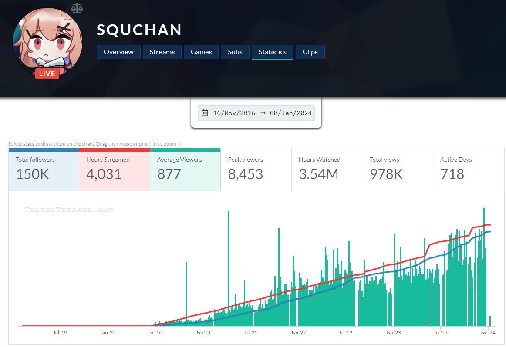Disable the Average Viewers stat
Viewport: 506px width, 347px height.
[185, 170]
